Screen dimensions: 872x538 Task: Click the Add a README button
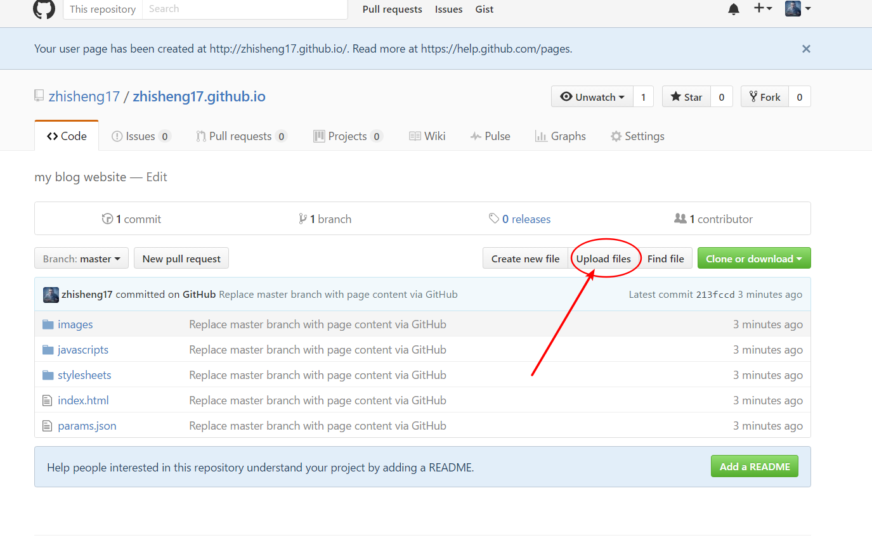(x=755, y=466)
